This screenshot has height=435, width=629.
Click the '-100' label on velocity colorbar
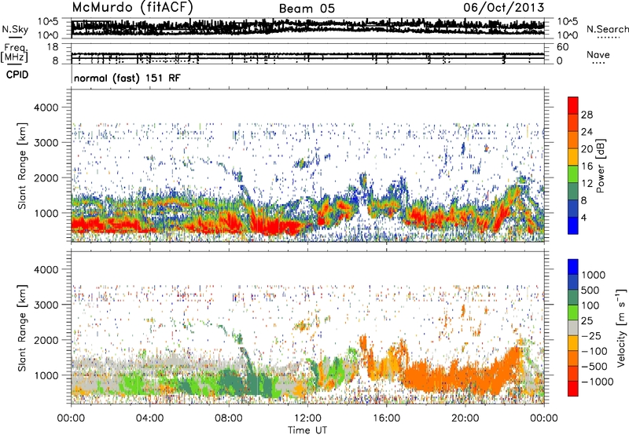[x=594, y=351]
